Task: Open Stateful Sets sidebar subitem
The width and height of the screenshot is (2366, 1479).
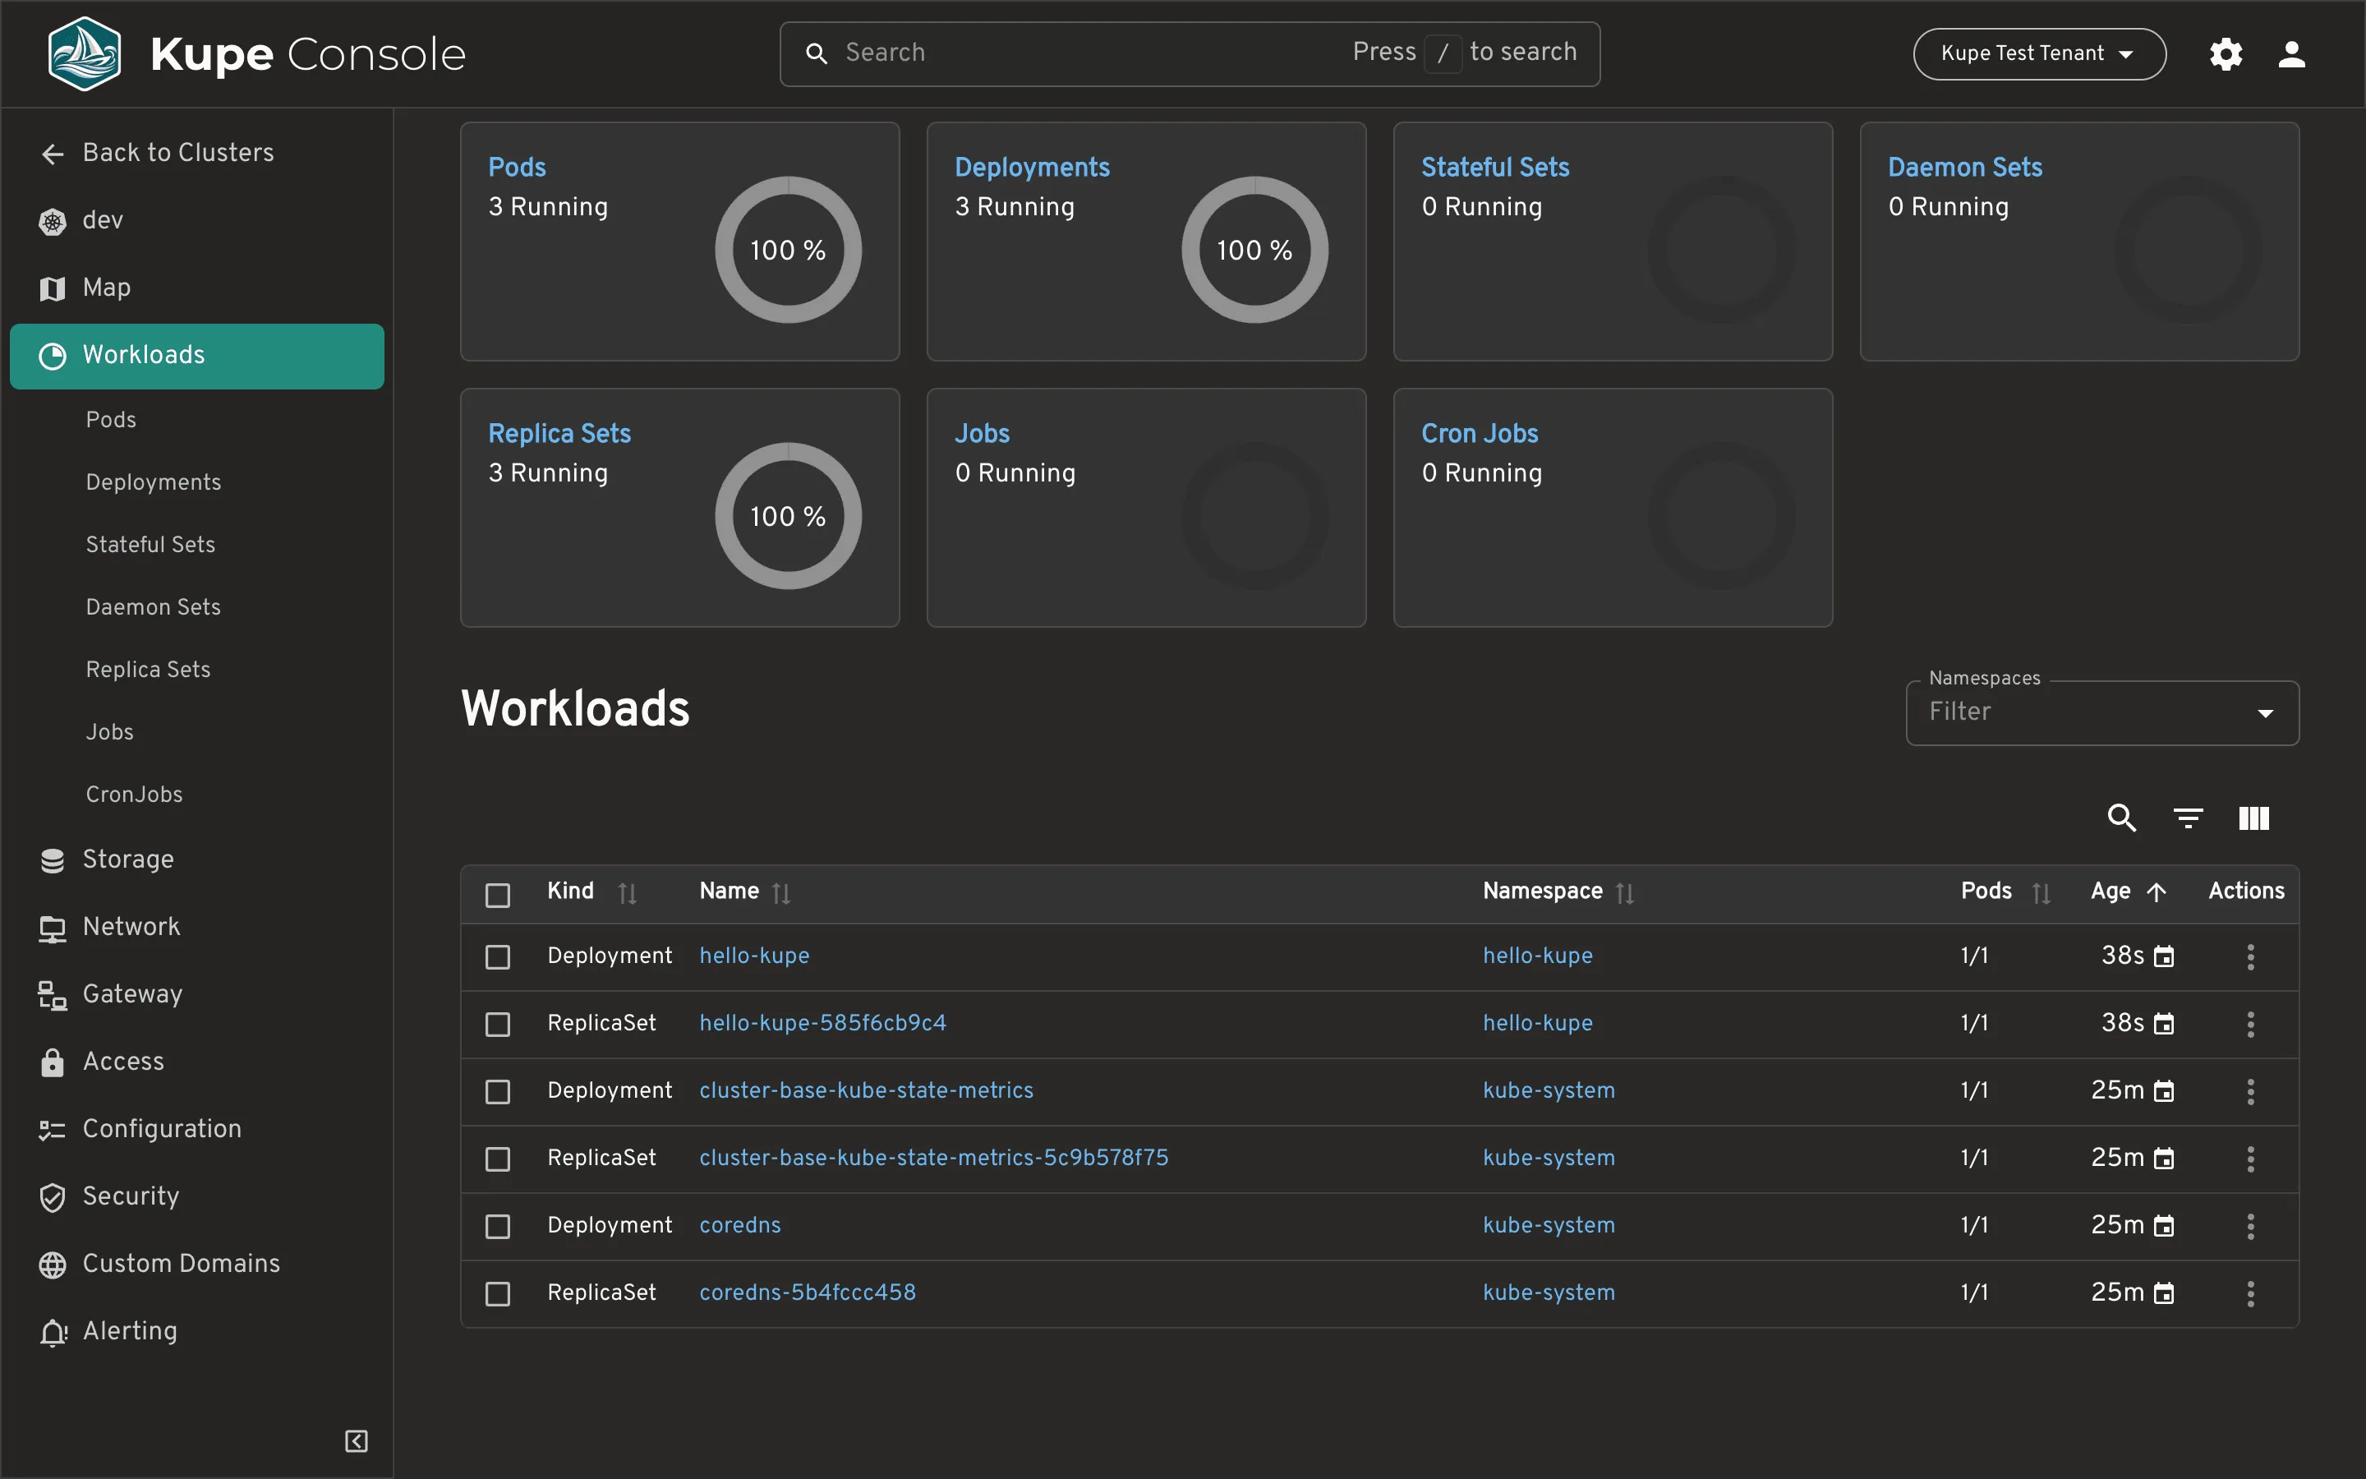Action: click(150, 545)
